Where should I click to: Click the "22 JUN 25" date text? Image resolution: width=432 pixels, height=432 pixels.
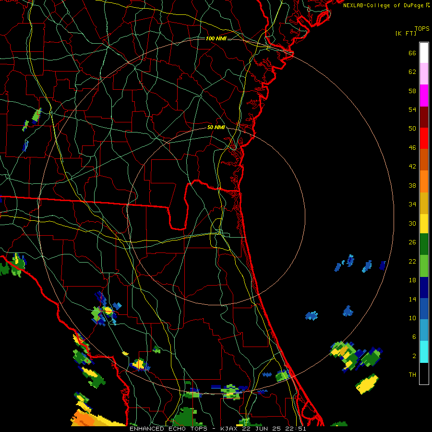[262, 429]
